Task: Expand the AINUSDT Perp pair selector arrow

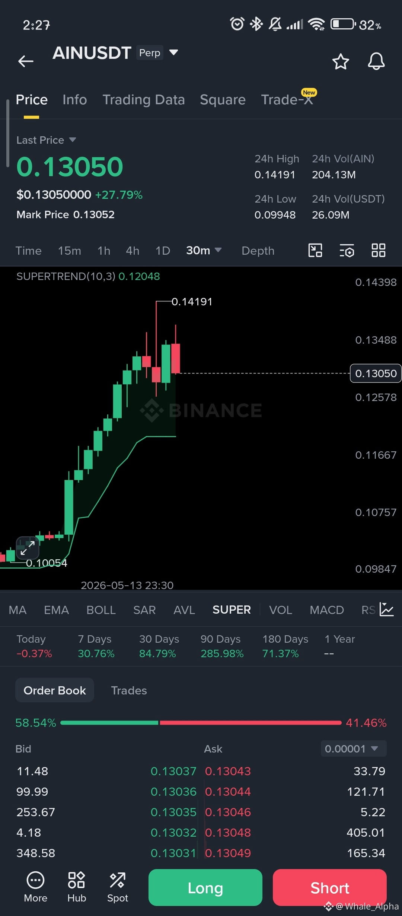Action: (173, 52)
